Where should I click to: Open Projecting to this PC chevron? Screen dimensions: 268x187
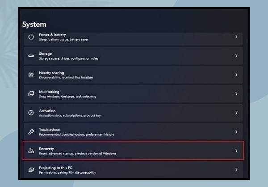[x=236, y=170]
